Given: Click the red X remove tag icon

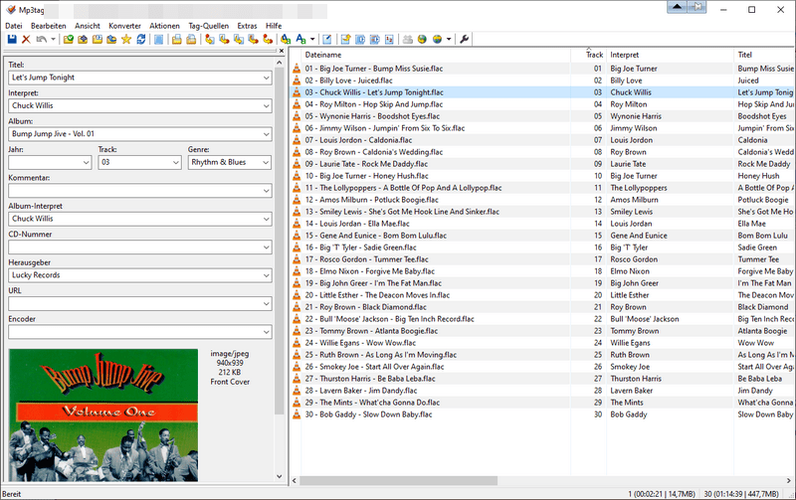Looking at the screenshot, I should tap(27, 39).
